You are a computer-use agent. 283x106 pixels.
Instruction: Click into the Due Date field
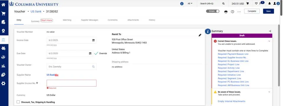pyautogui.click(x=70, y=54)
